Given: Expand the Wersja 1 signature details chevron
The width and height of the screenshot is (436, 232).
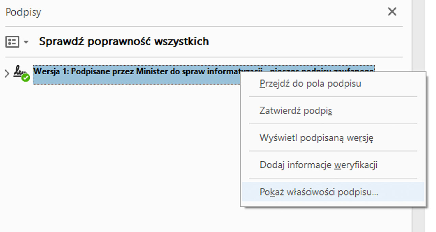Looking at the screenshot, I should point(7,73).
